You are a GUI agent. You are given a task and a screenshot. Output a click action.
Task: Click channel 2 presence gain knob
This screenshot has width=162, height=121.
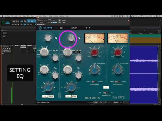[79, 58]
